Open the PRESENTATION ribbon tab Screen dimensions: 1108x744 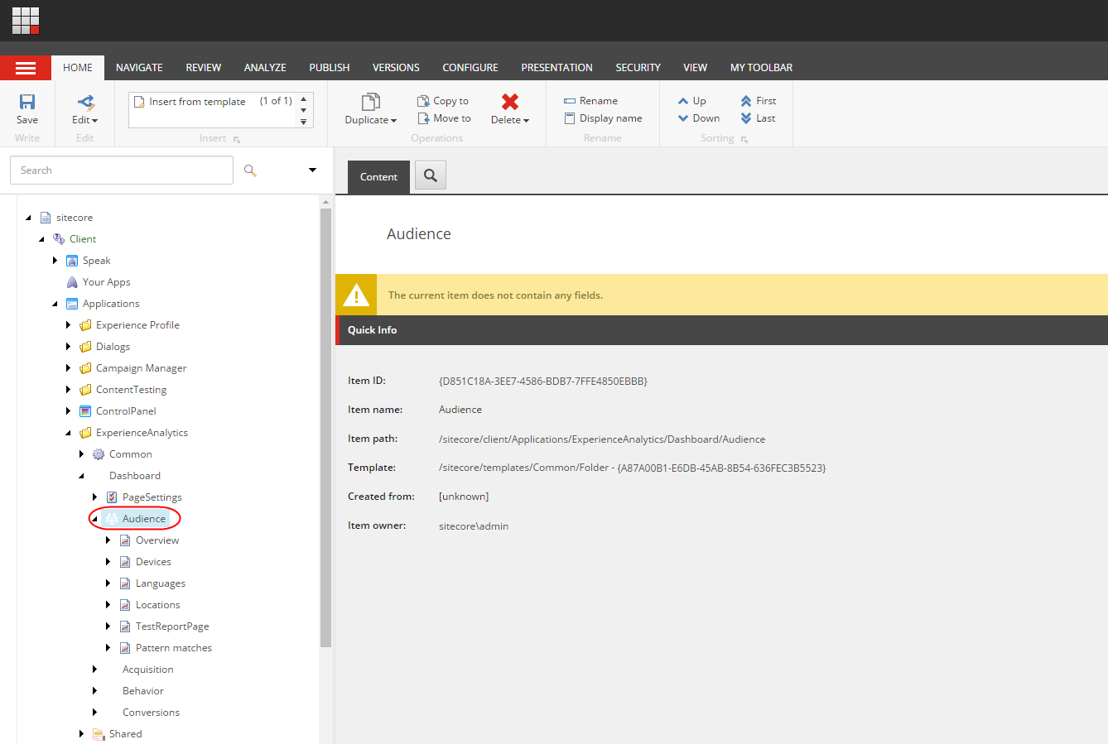[557, 68]
